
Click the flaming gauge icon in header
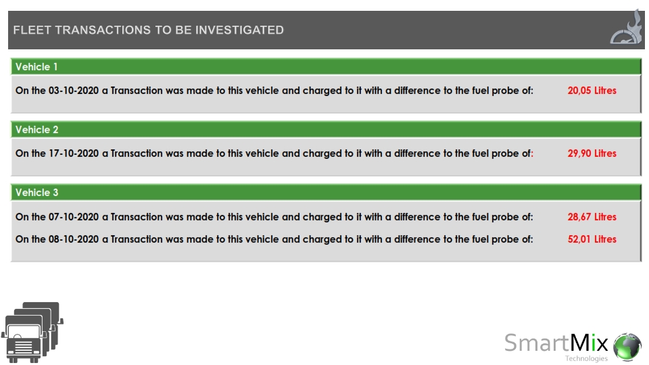(x=626, y=28)
